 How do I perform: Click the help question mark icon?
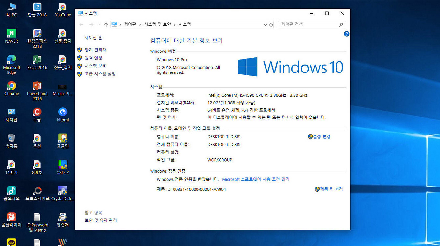[x=346, y=34]
